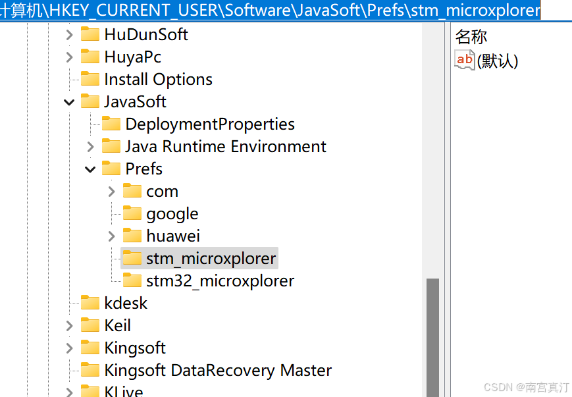Screen dimensions: 572x397
Task: Select Kingsoft DataRecovery Master key label
Action: [x=218, y=371]
